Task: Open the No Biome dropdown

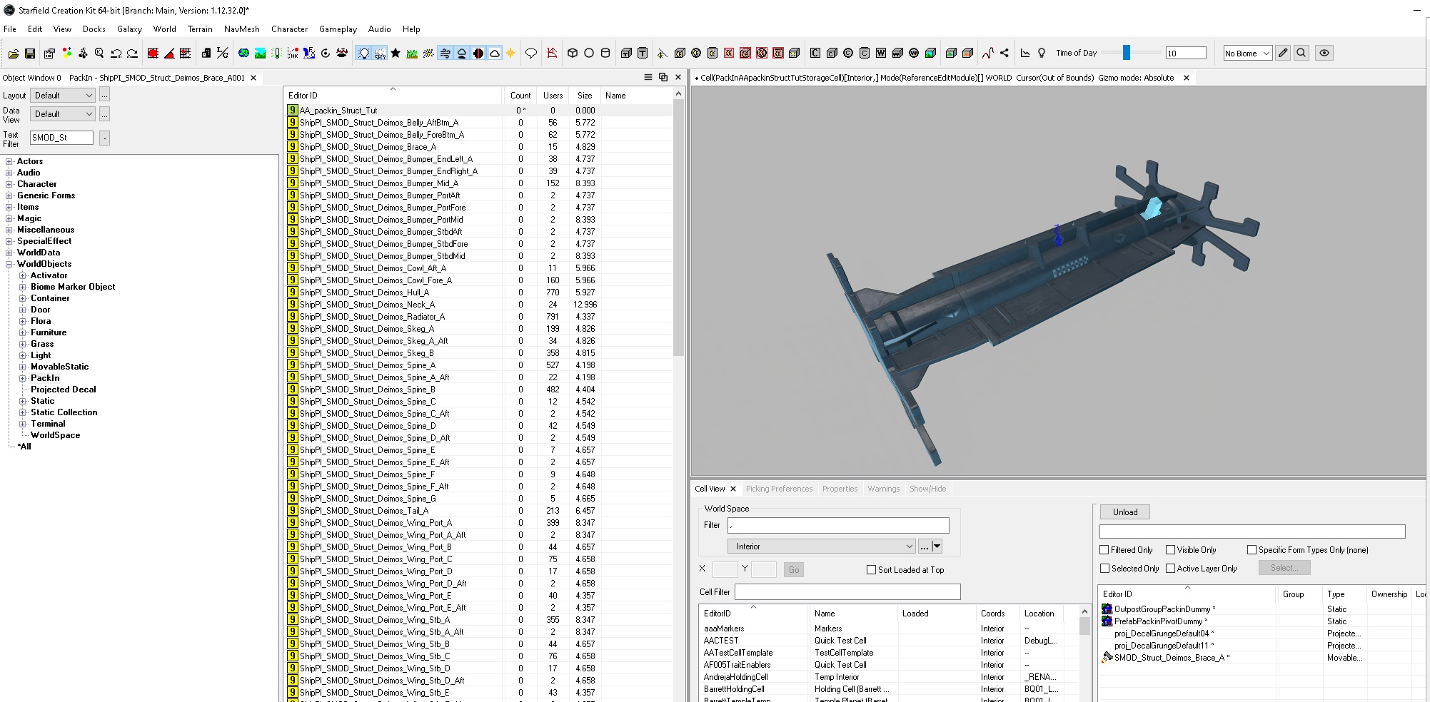Action: (x=1247, y=54)
